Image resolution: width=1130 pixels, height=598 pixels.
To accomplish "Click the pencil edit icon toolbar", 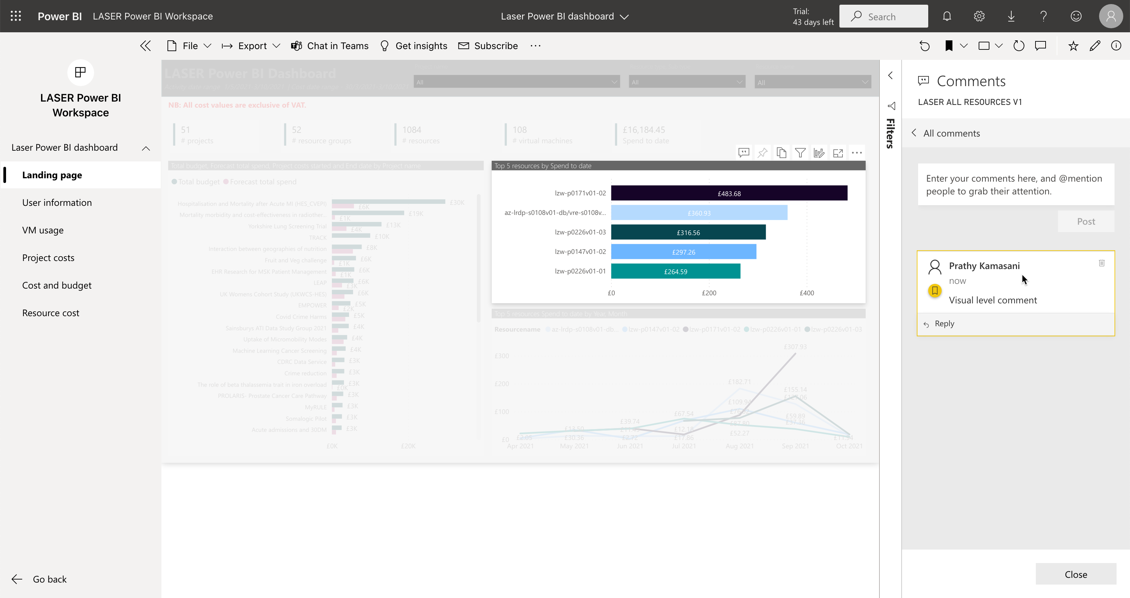I will point(1095,46).
